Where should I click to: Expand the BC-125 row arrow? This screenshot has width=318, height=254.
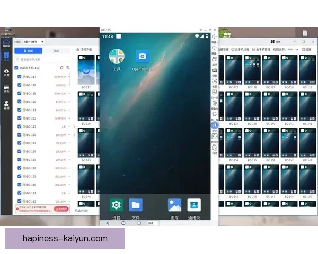tap(69, 127)
